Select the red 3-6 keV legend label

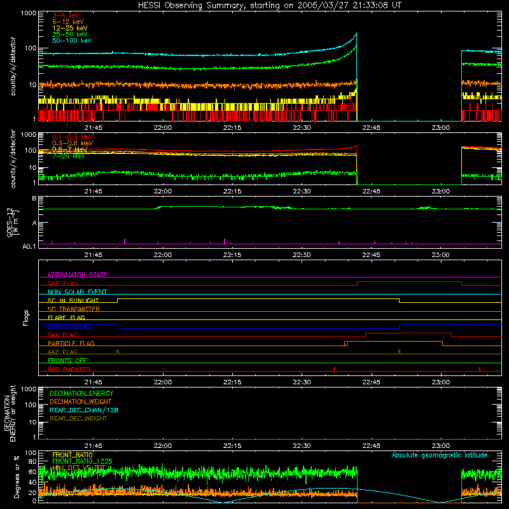coord(66,15)
